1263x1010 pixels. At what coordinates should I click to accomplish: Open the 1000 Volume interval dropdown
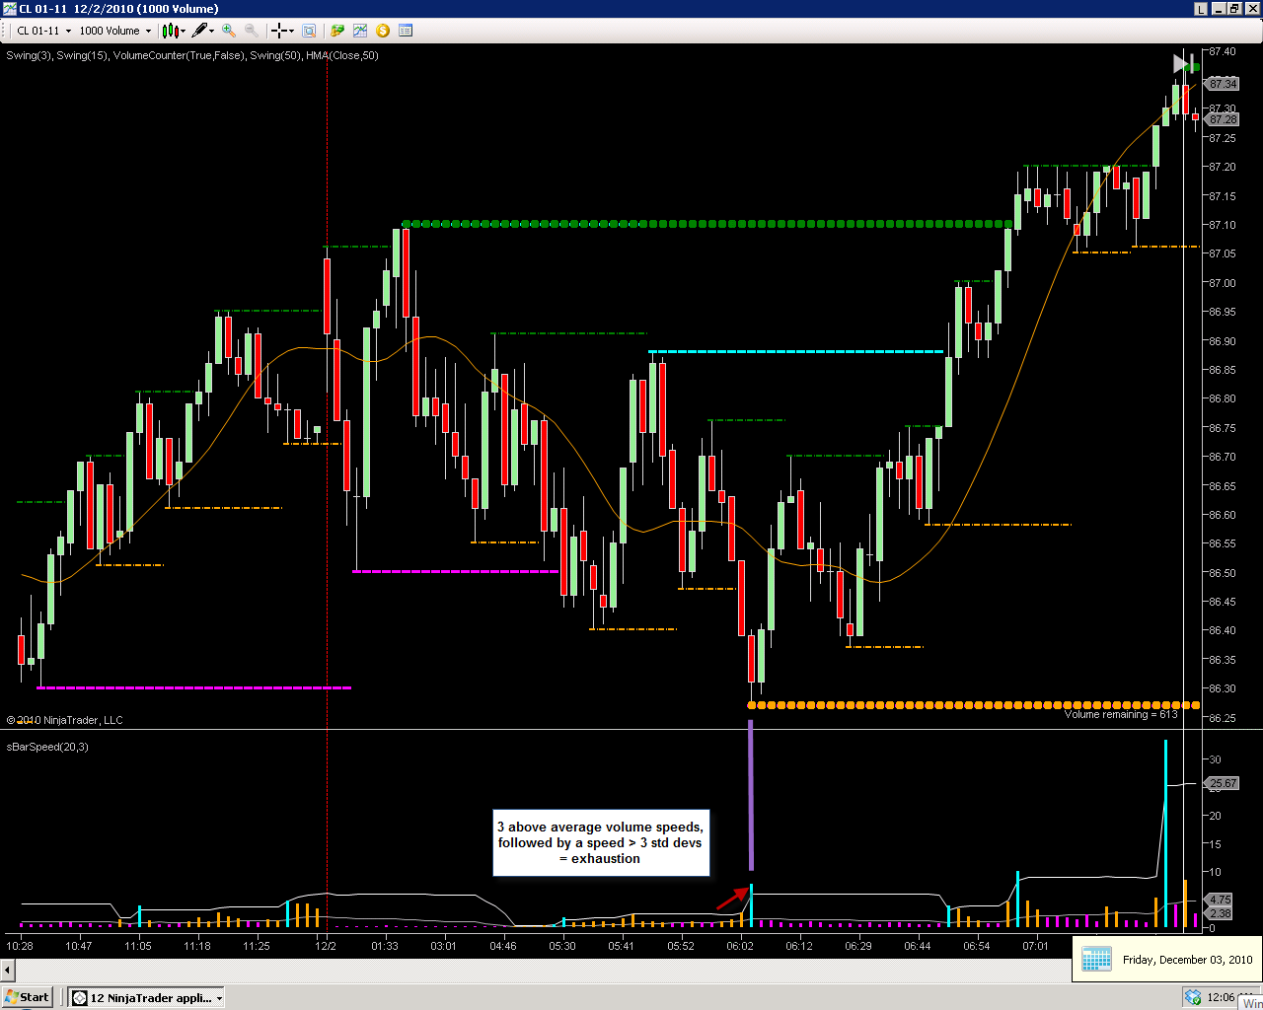[114, 31]
